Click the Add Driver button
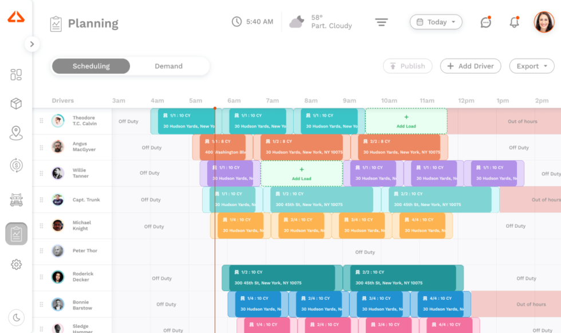This screenshot has width=561, height=333. pos(471,66)
